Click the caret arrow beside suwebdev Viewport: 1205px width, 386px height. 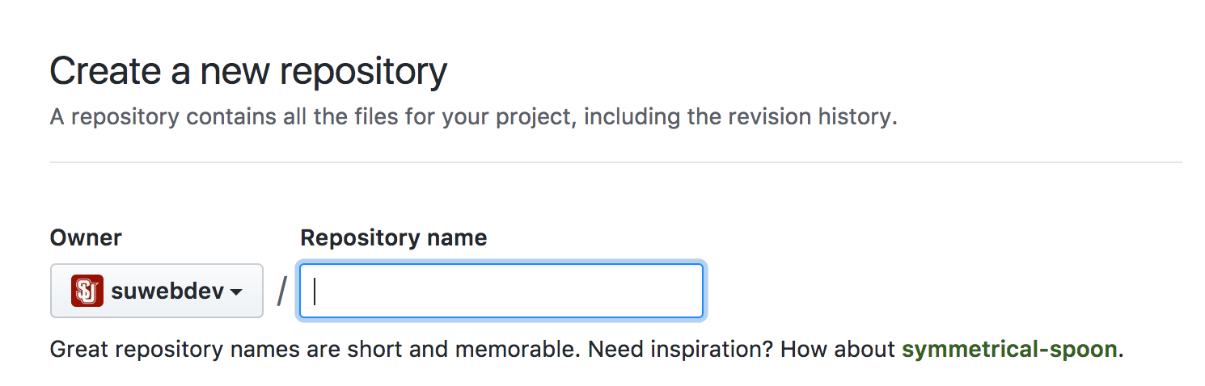point(236,292)
